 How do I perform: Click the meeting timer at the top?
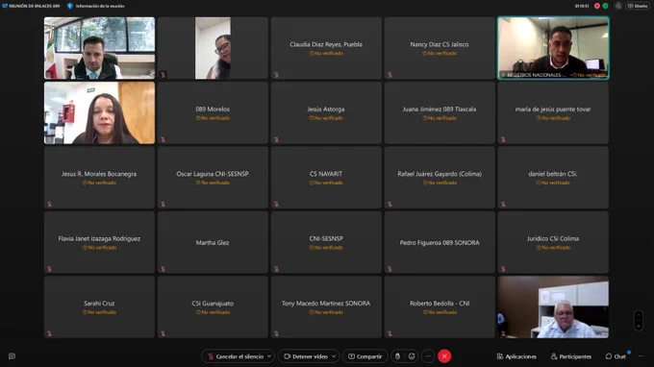tap(582, 6)
